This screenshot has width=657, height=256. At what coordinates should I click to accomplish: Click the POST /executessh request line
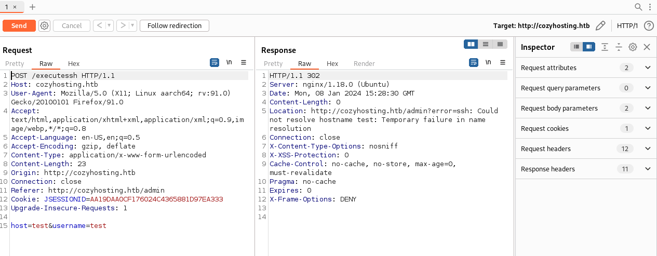[63, 75]
